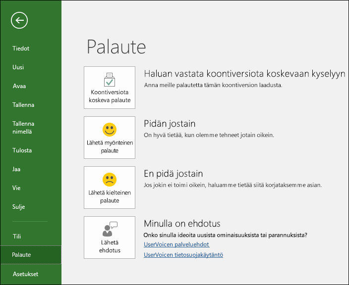Select the highlighted Palaute sidebar item
This screenshot has height=285, width=349.
31,255
